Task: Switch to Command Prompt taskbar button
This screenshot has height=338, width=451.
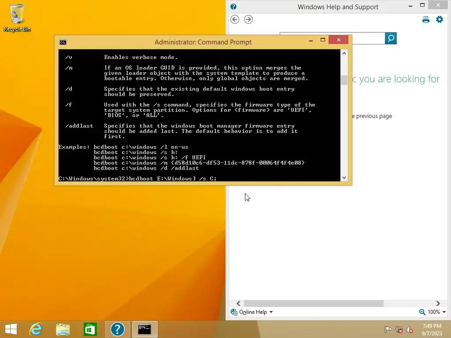Action: (x=144, y=329)
